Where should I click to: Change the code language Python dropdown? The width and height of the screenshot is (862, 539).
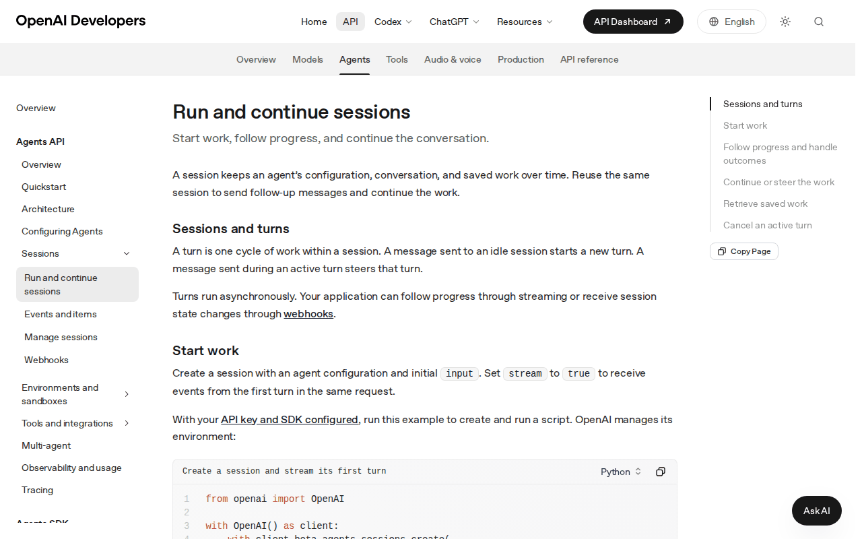(x=621, y=472)
